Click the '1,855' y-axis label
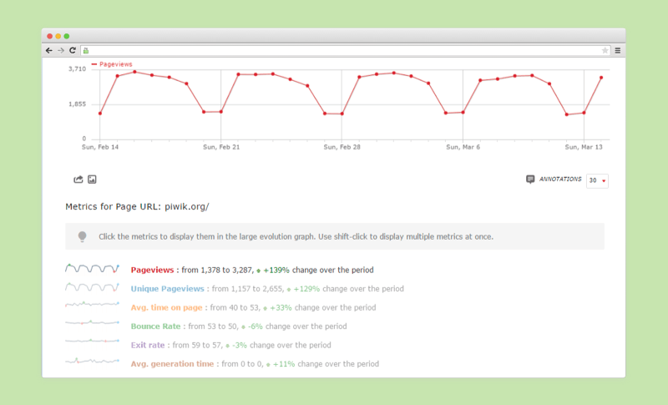668x405 pixels. point(77,104)
